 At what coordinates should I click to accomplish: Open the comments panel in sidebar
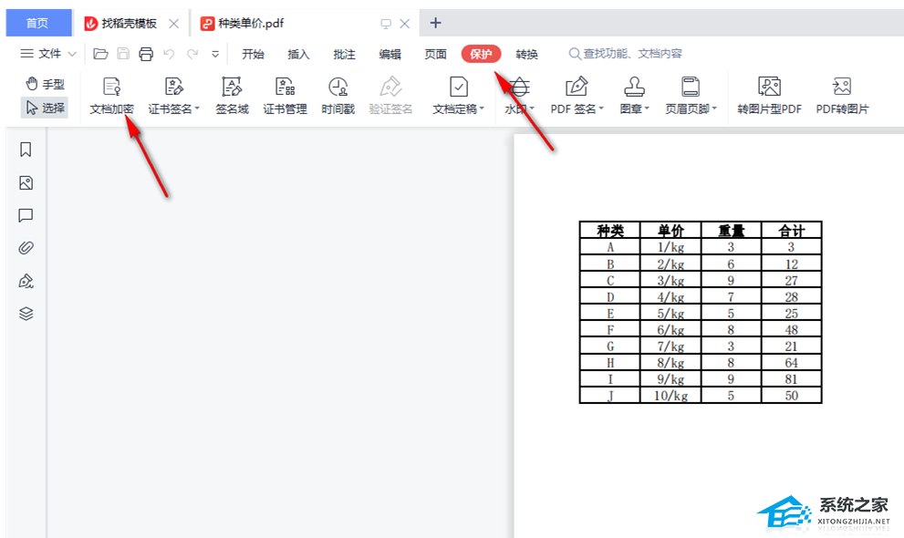point(26,215)
